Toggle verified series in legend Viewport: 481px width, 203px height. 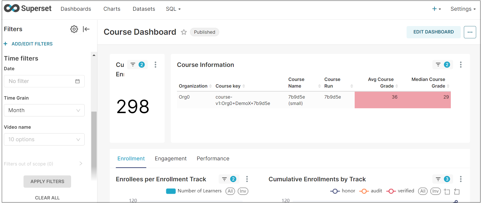click(400, 191)
